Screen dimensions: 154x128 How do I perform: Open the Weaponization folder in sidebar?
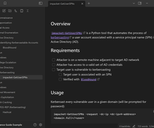click(6, 23)
